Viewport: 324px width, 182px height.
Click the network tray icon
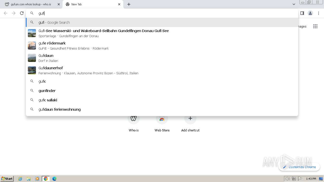(x=294, y=179)
